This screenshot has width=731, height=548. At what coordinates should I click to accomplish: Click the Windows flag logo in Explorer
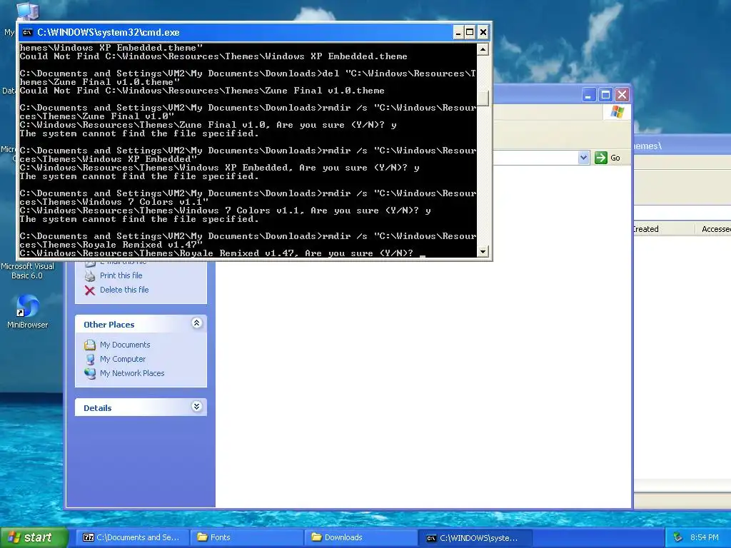(x=617, y=112)
